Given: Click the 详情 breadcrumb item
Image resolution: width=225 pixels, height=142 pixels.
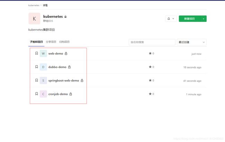Looking at the screenshot, I should [x=45, y=5].
